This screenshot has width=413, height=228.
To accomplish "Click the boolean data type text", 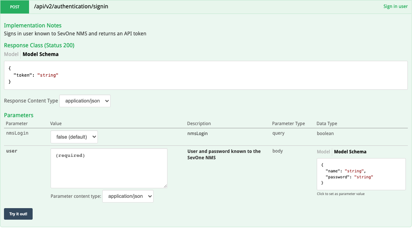I will pyautogui.click(x=325, y=133).
